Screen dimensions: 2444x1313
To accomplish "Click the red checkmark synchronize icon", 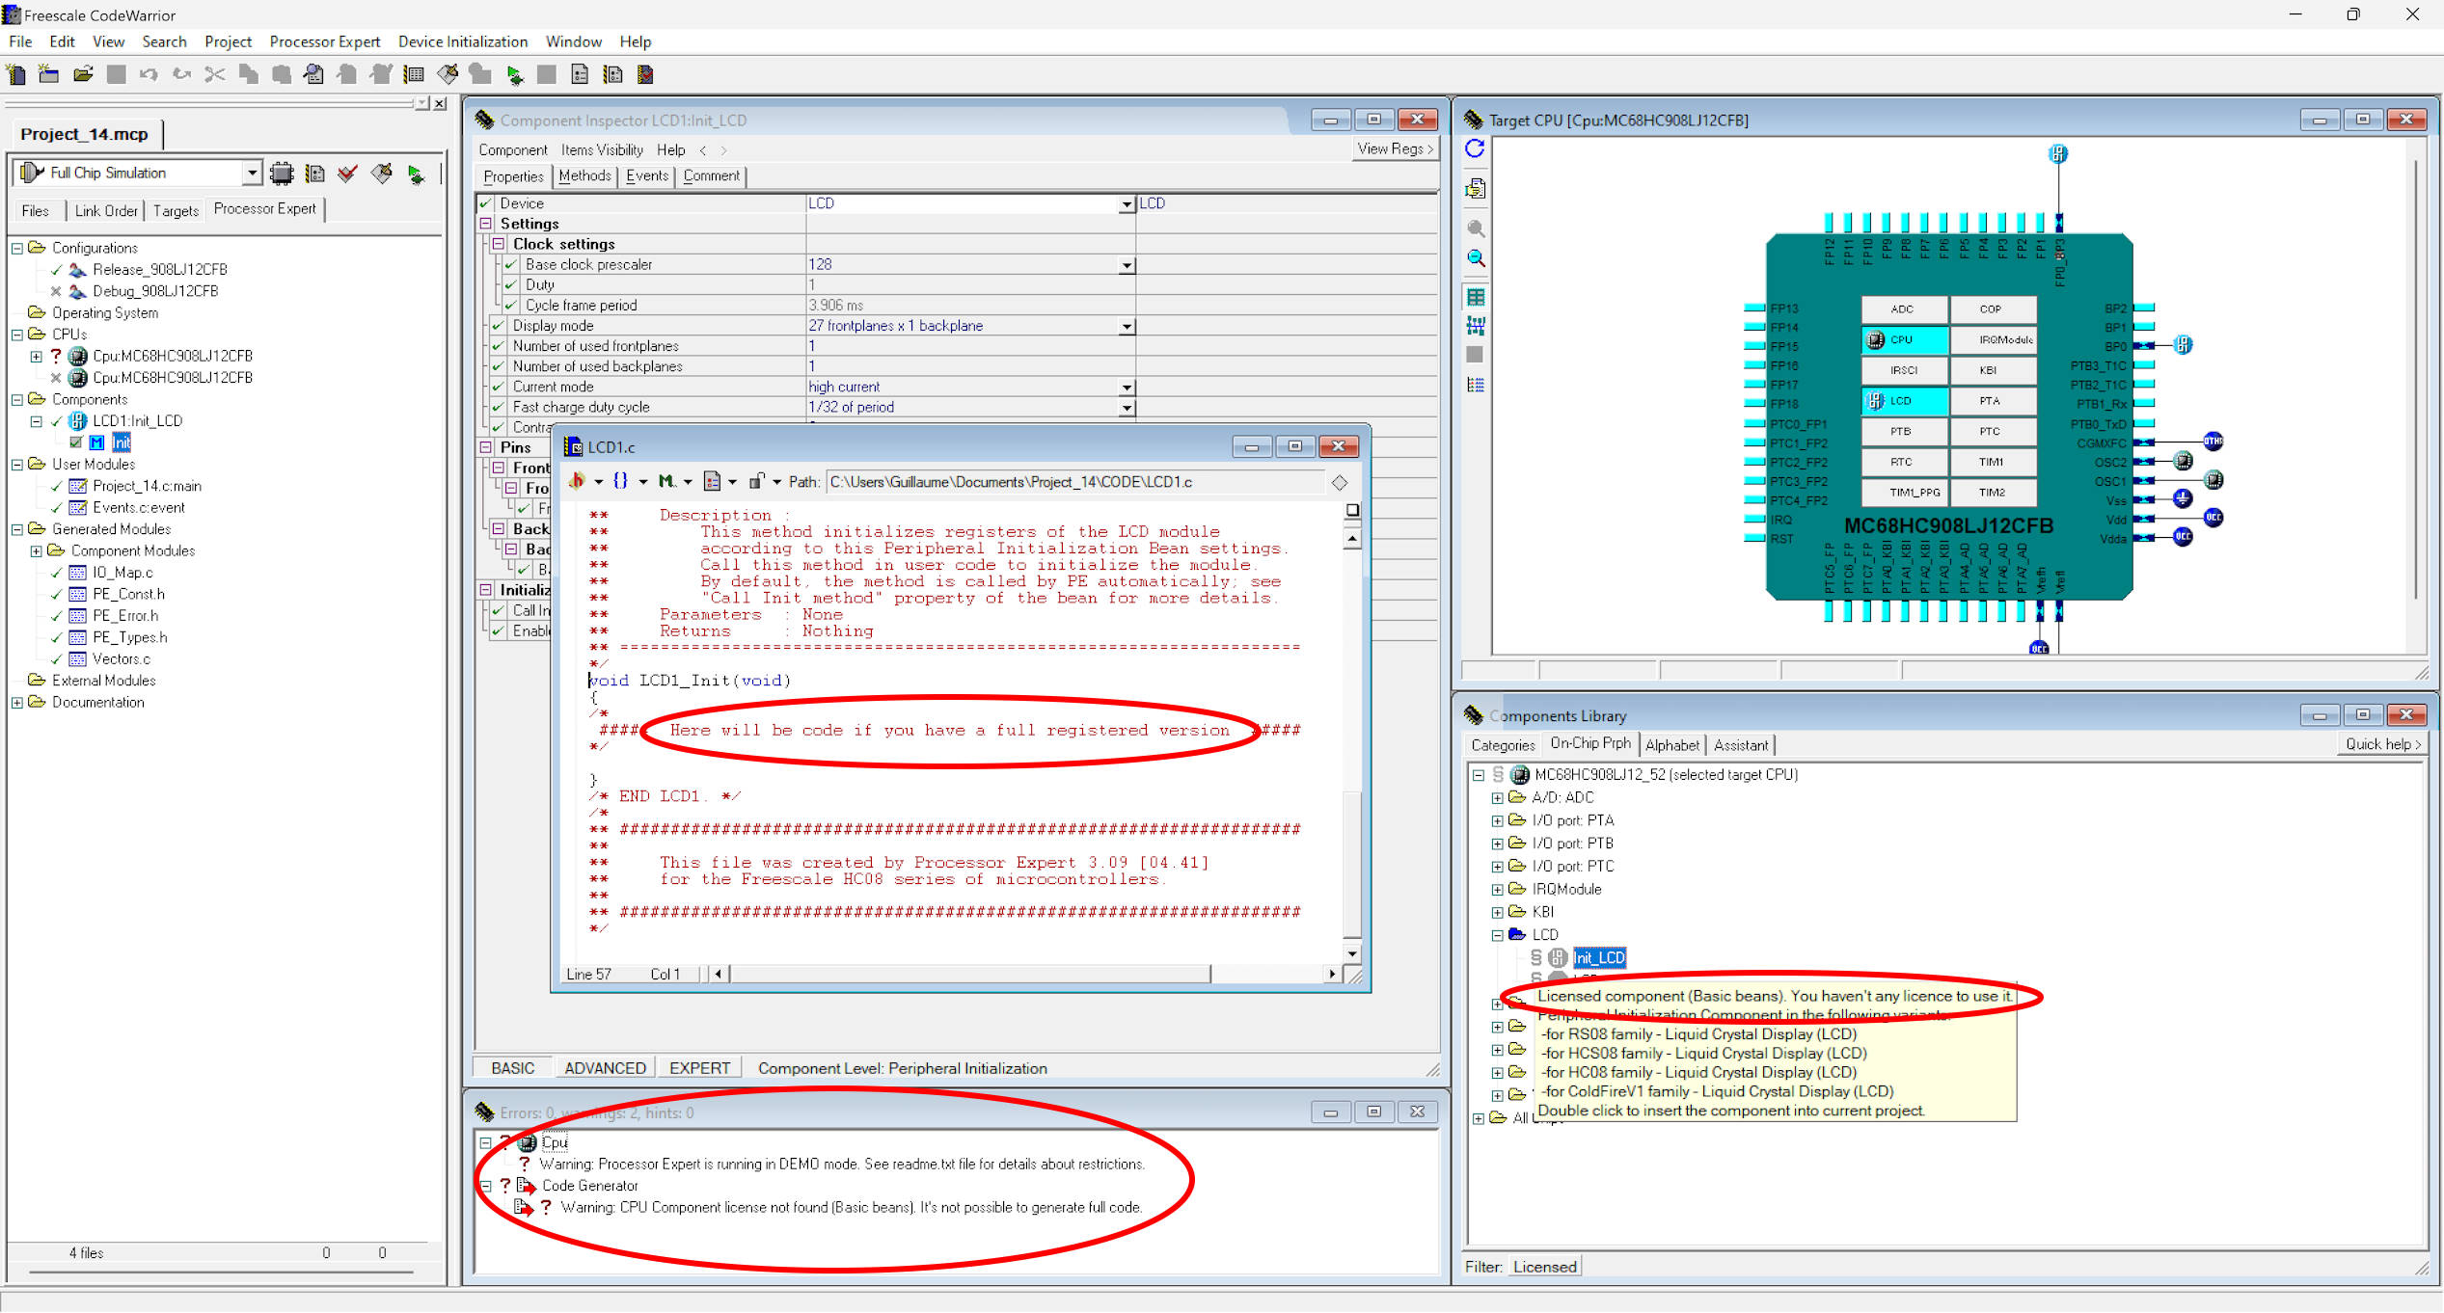I will click(347, 174).
